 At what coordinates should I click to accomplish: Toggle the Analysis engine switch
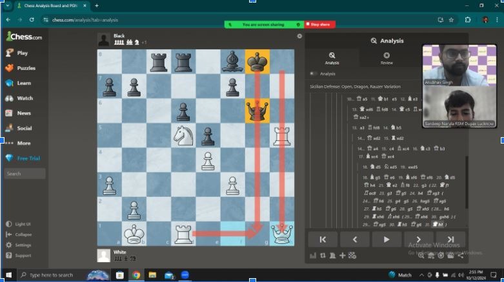[x=314, y=74]
